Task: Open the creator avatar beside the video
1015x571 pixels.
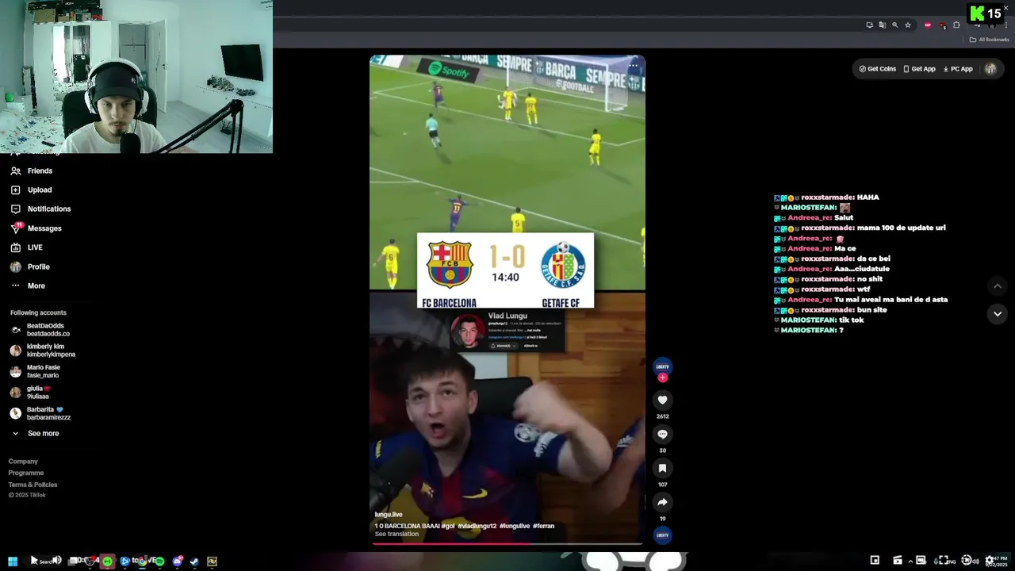Action: click(x=662, y=366)
